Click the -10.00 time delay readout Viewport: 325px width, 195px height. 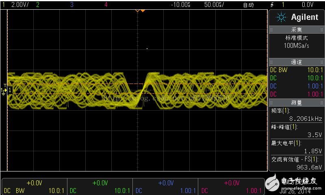coord(181,5)
